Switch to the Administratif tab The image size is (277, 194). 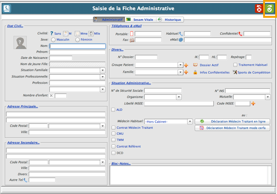pos(109,20)
